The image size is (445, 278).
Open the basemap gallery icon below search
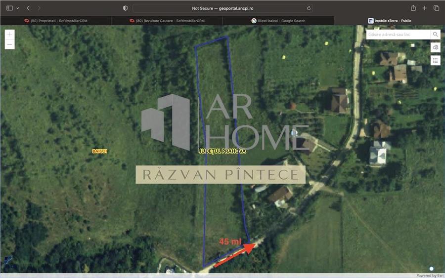click(435, 47)
